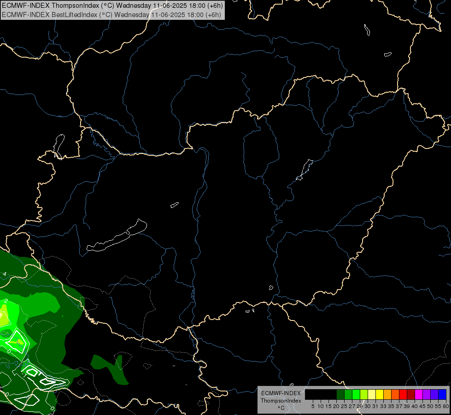Click the legend tick label '45'
The width and height of the screenshot is (451, 415).
point(422,406)
